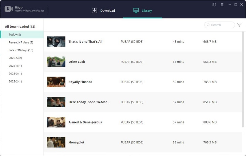Open the Royally Flushed thumbnail
246x156 pixels.
(56, 82)
